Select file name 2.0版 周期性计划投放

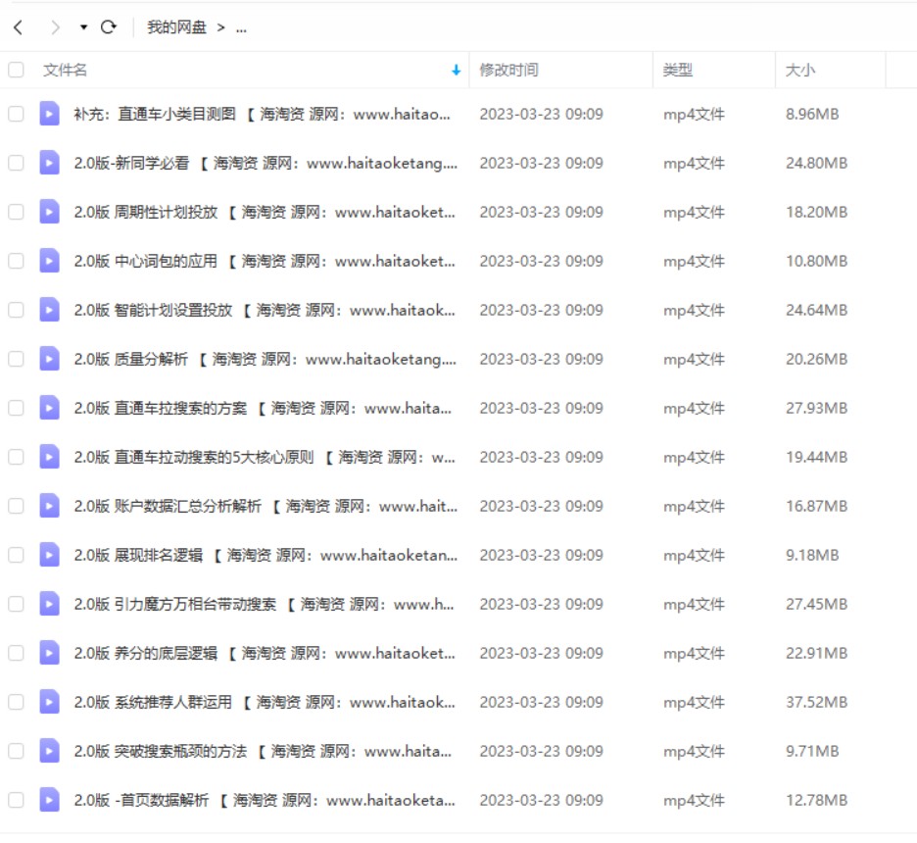tap(265, 212)
